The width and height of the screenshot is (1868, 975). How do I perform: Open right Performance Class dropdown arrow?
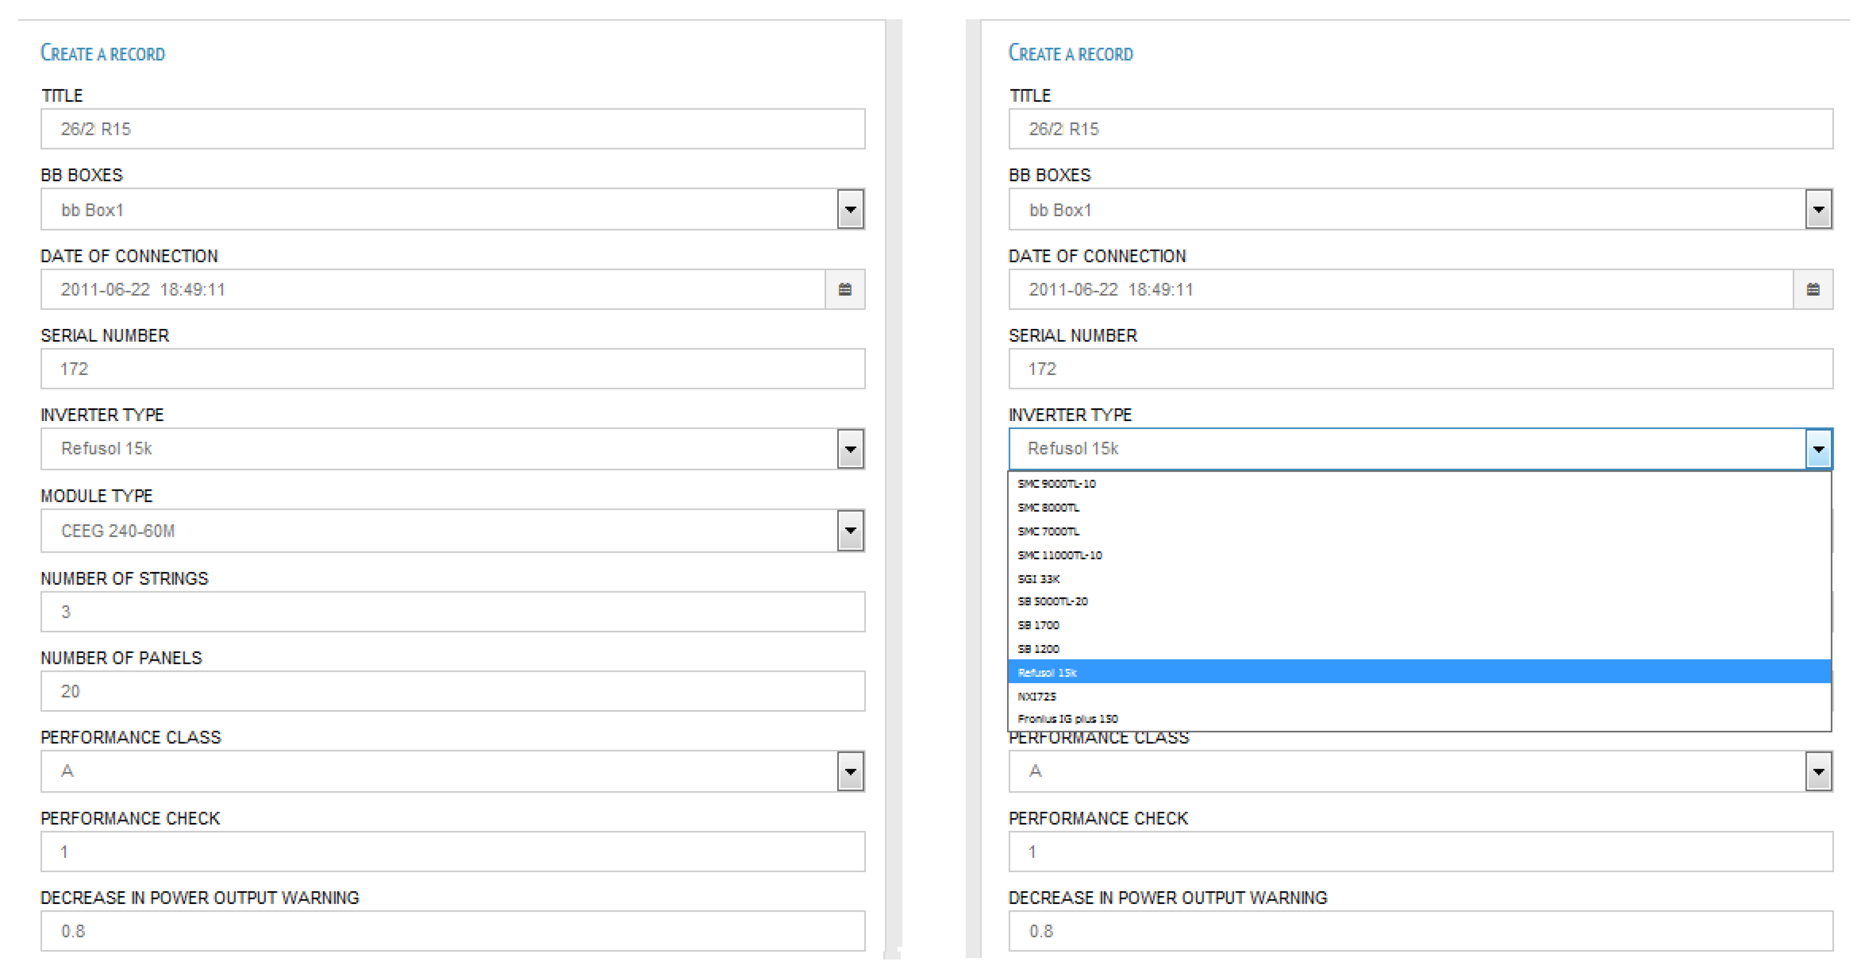pos(1818,771)
